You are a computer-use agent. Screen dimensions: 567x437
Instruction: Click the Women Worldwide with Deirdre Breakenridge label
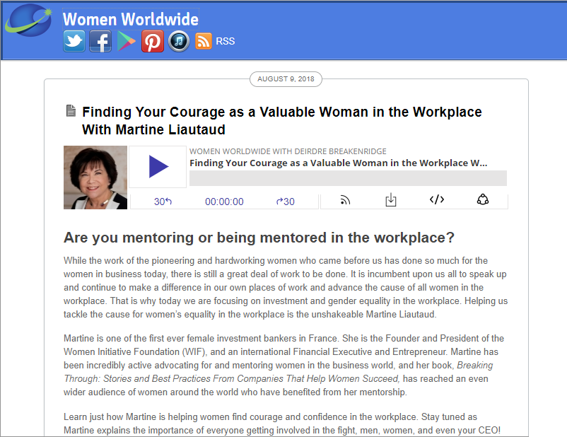(x=288, y=151)
